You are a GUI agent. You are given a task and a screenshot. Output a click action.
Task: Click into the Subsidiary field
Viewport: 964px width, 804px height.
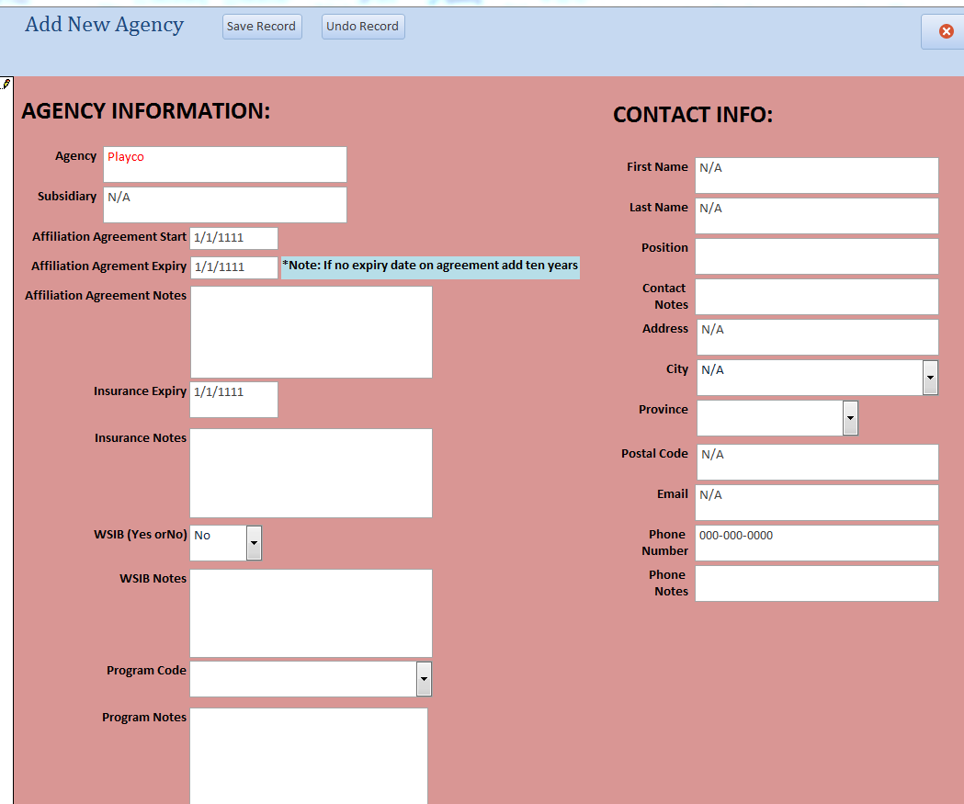click(x=225, y=205)
